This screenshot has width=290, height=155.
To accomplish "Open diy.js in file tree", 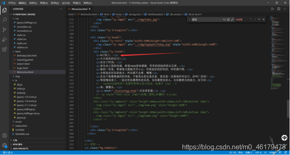I will point(19,85).
